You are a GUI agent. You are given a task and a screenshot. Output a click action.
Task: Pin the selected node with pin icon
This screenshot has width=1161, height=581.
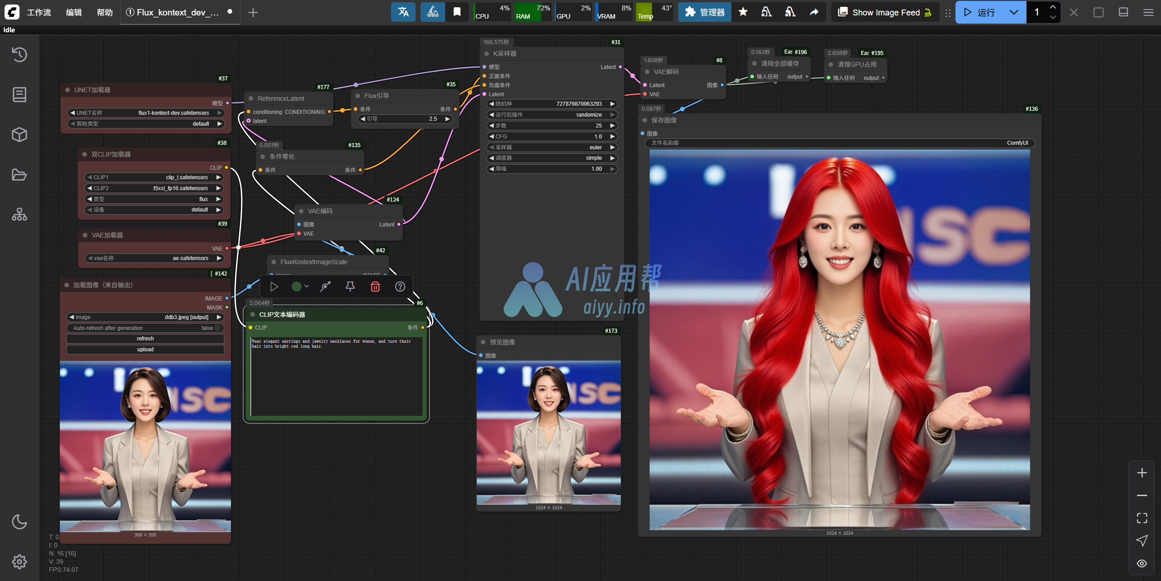(350, 286)
